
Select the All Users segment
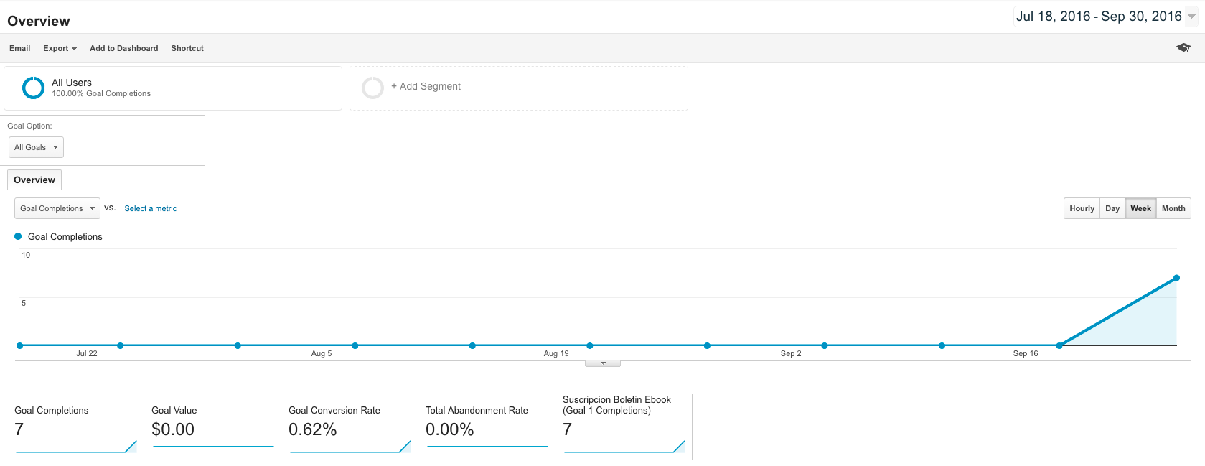coord(173,88)
